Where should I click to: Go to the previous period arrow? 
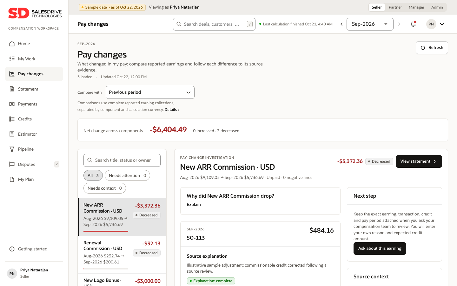click(x=341, y=24)
